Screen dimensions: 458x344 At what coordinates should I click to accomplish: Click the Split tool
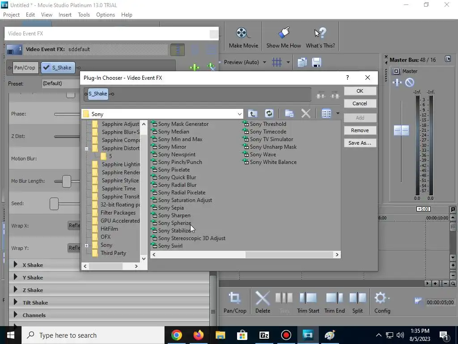357,302
